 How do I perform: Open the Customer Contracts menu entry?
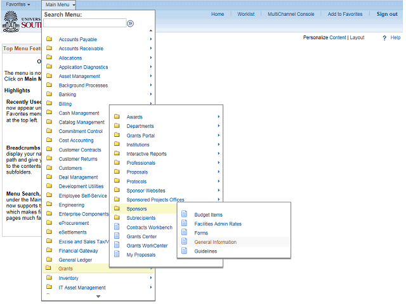pyautogui.click(x=80, y=149)
